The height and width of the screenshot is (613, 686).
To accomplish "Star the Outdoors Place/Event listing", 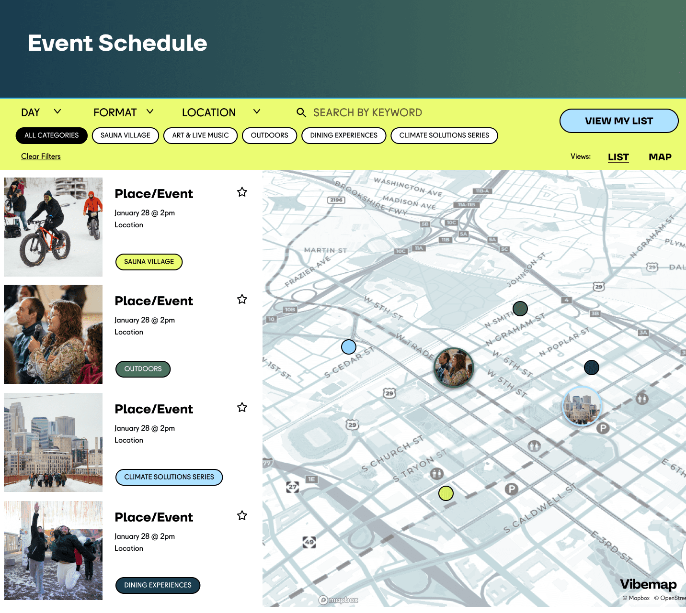I will tap(242, 299).
